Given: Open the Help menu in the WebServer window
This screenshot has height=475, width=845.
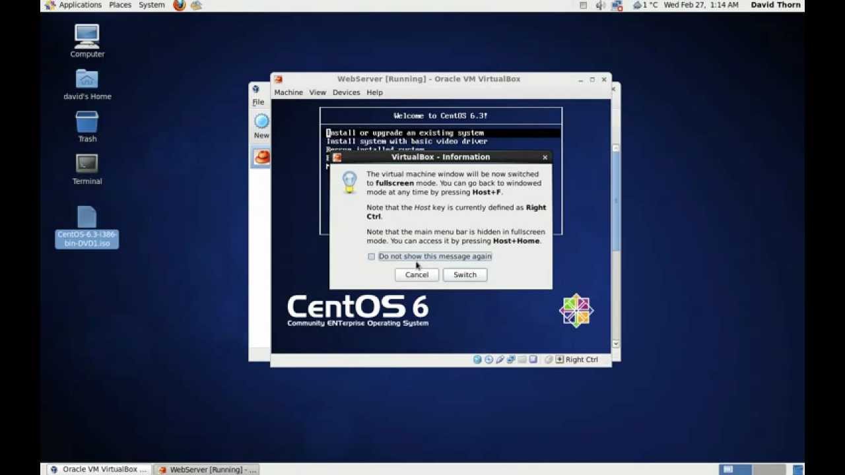Looking at the screenshot, I should point(374,92).
